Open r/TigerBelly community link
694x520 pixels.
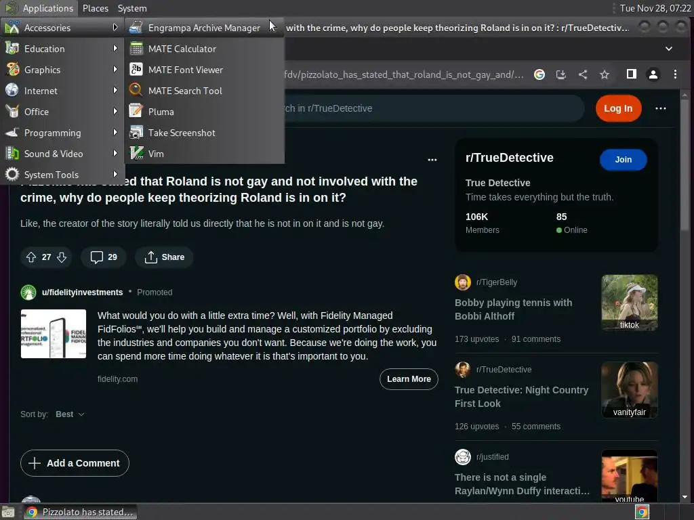[x=497, y=282]
